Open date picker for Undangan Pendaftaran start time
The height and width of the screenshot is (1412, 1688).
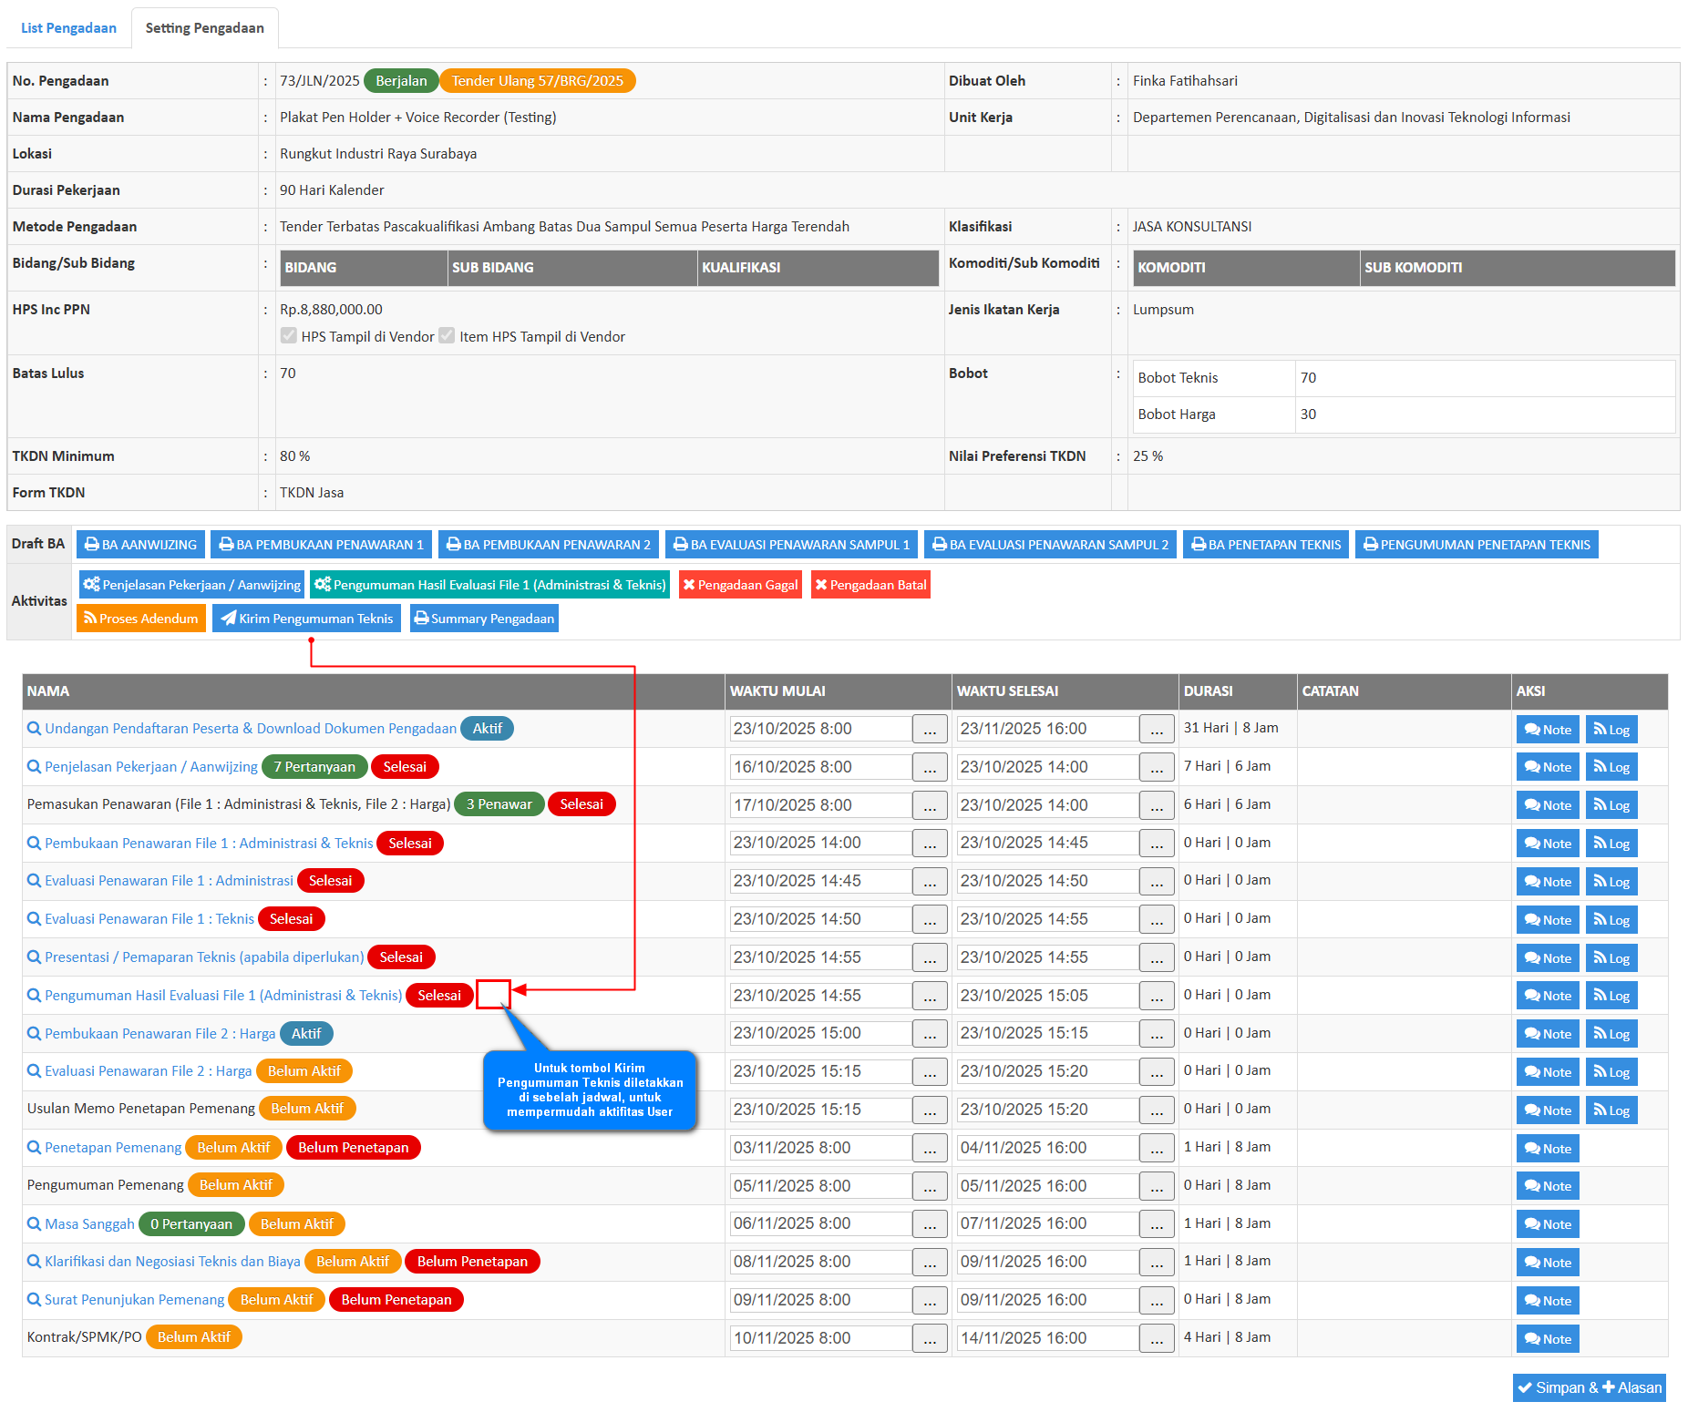coord(929,729)
